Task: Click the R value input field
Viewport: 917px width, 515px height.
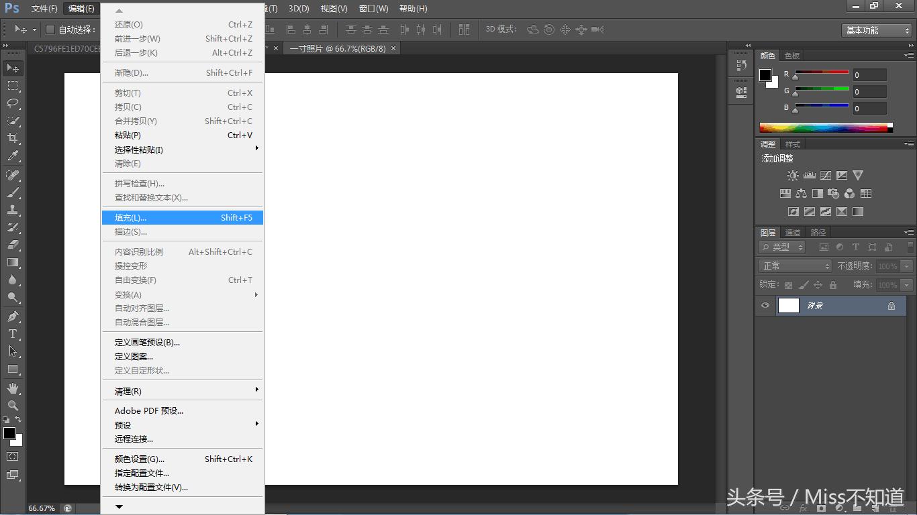Action: (869, 75)
